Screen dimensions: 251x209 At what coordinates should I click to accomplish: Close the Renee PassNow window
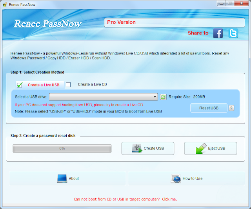(x=242, y=4)
